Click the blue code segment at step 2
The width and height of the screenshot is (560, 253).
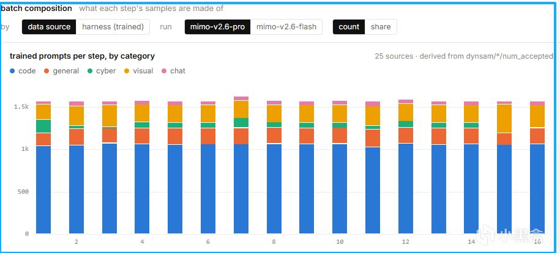(x=77, y=189)
